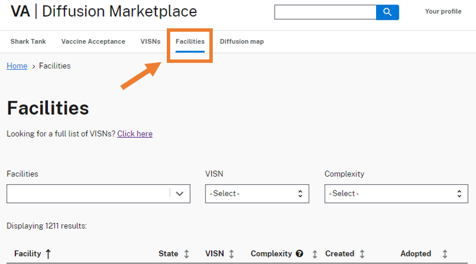Screen dimensions: 476x264
Task: Open Your profile menu
Action: click(443, 11)
